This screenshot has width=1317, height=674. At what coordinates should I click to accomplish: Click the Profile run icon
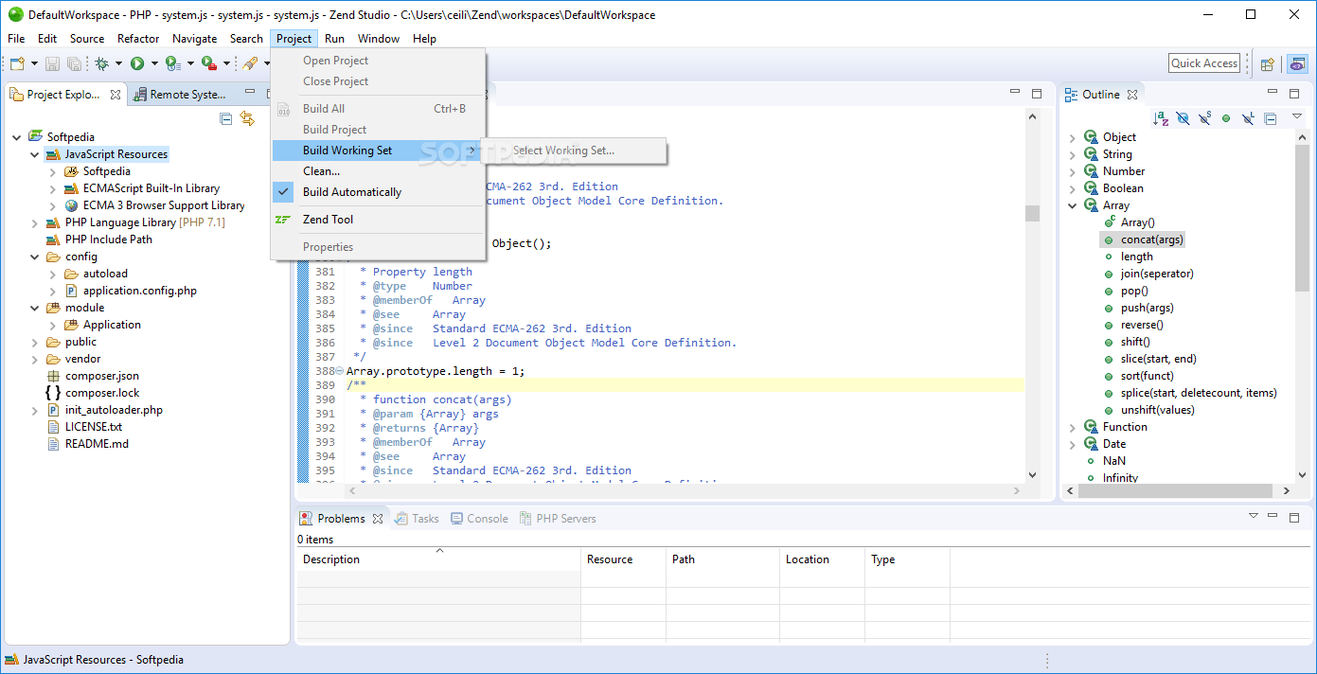pos(173,63)
